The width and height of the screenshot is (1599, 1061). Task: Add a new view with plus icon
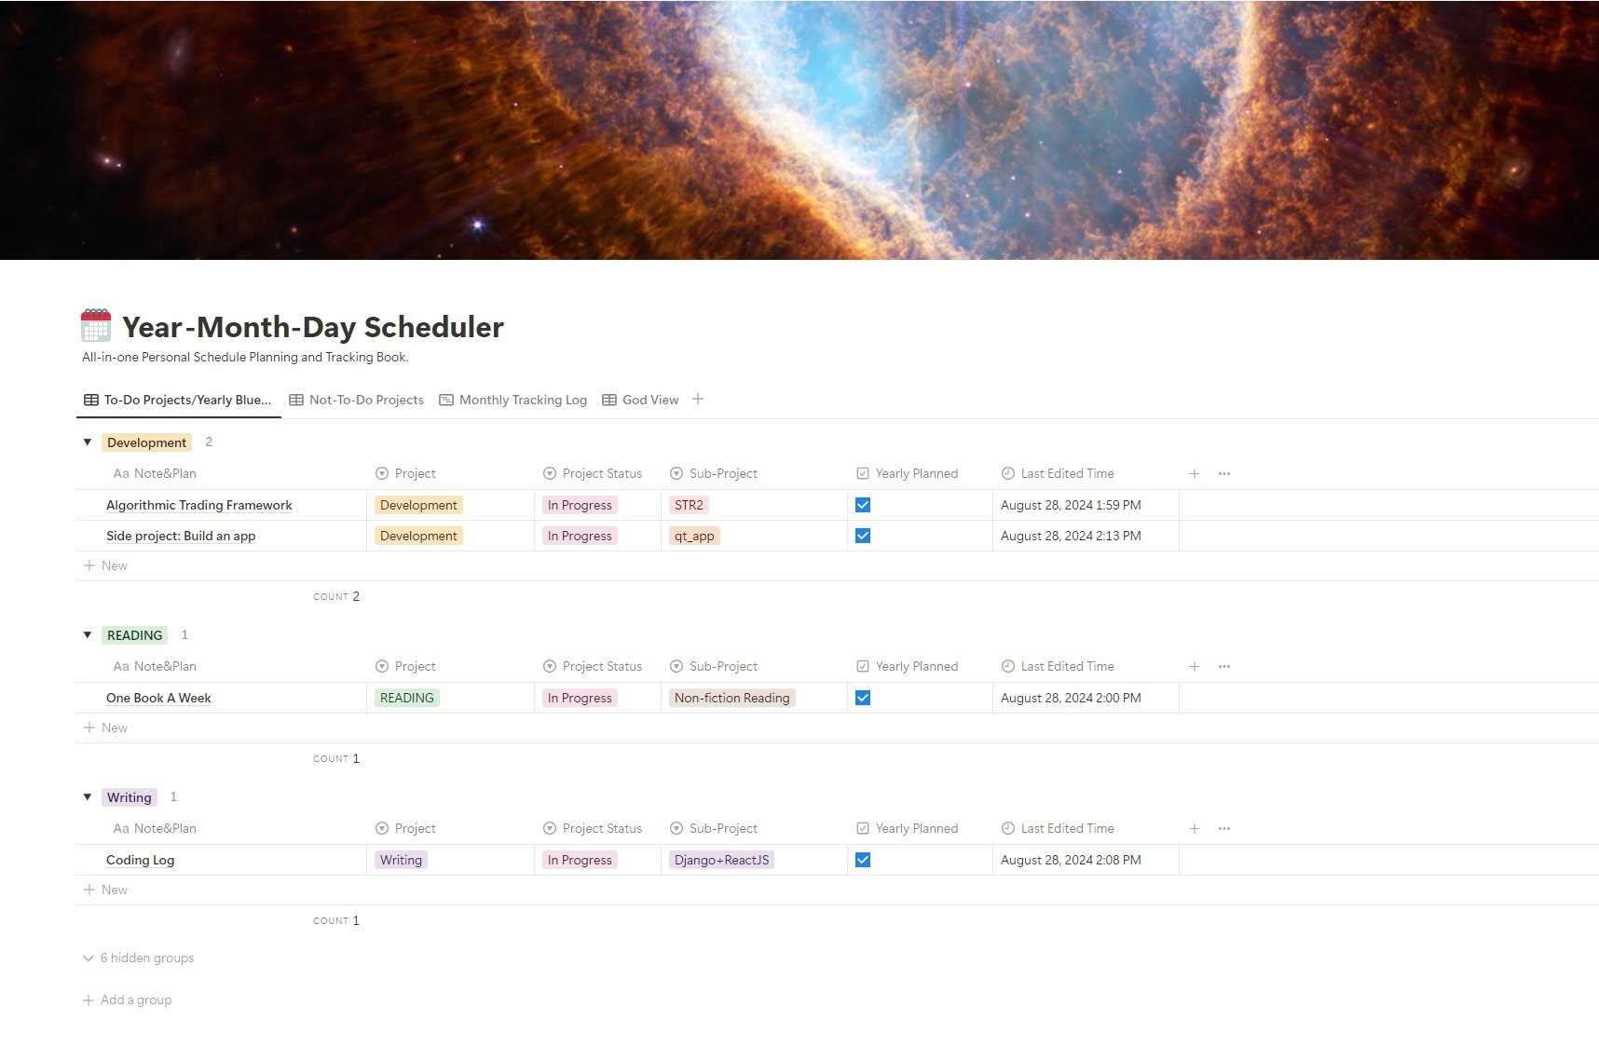pyautogui.click(x=698, y=400)
